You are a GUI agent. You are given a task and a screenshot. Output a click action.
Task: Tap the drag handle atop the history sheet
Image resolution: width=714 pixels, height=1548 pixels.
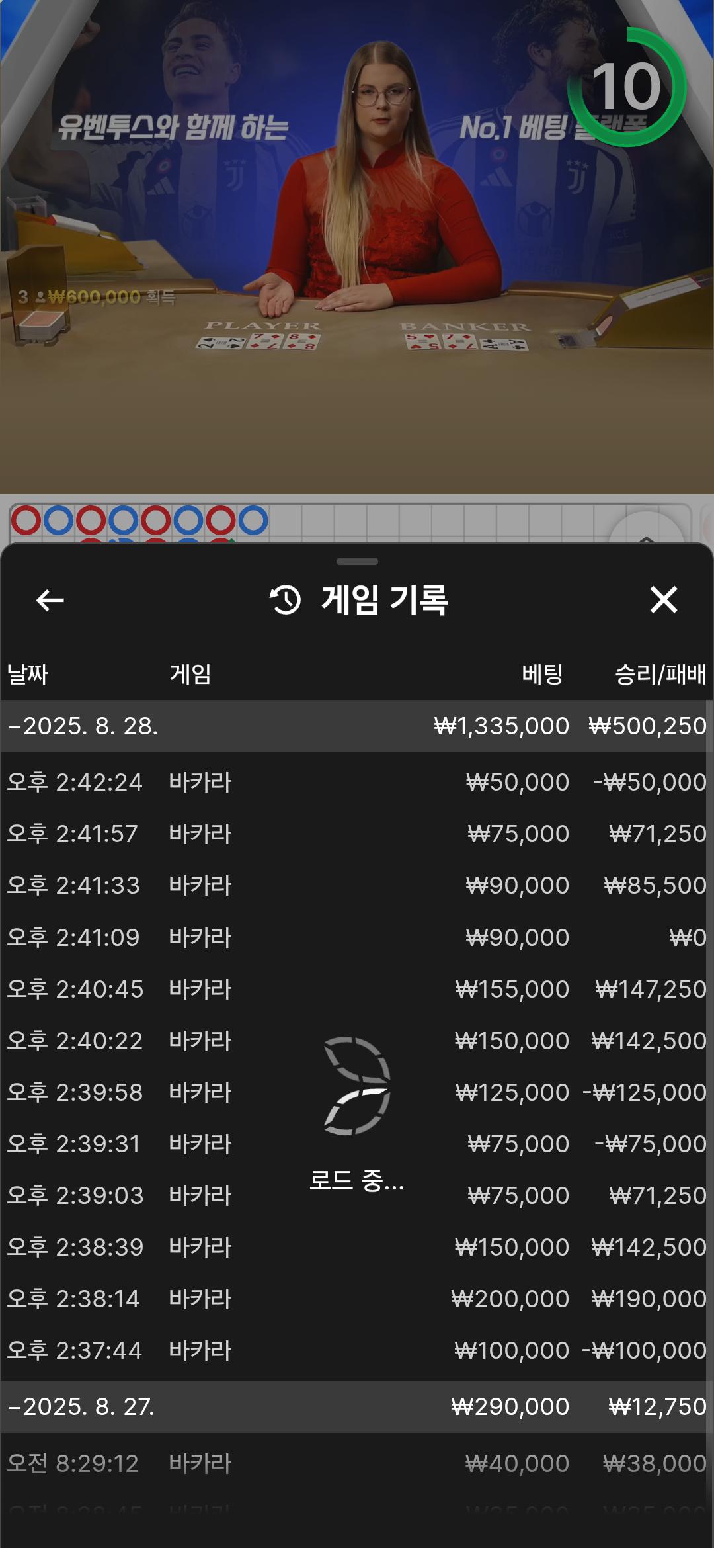(x=357, y=562)
